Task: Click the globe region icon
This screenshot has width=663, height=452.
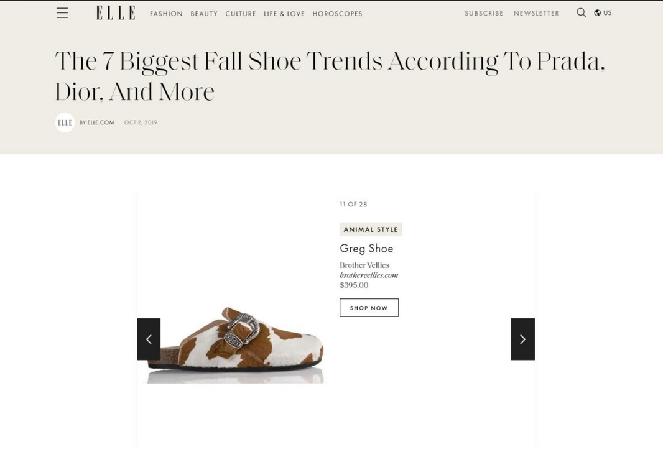Action: [x=598, y=12]
